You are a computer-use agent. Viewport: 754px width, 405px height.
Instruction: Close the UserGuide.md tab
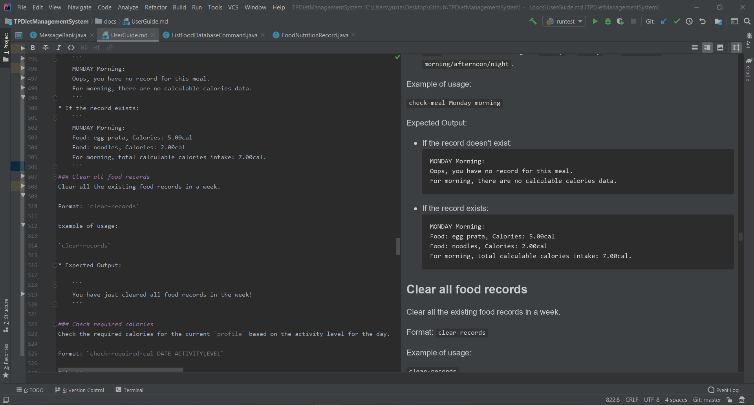153,35
